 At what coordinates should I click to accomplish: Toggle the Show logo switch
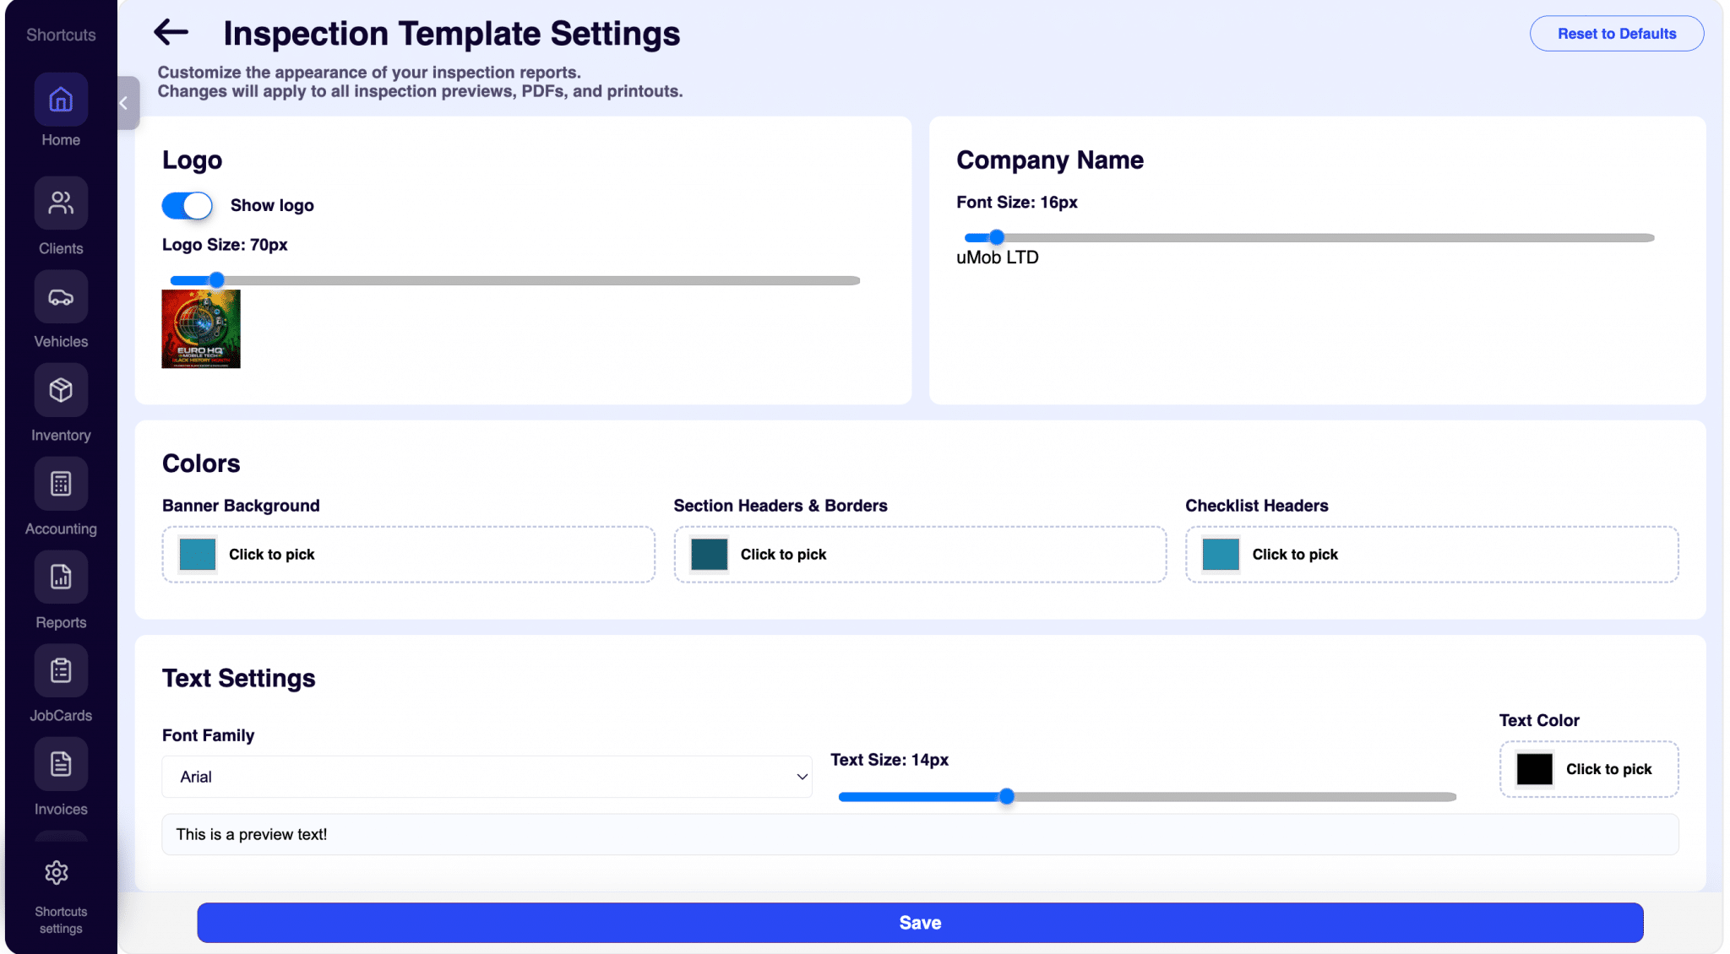tap(187, 206)
